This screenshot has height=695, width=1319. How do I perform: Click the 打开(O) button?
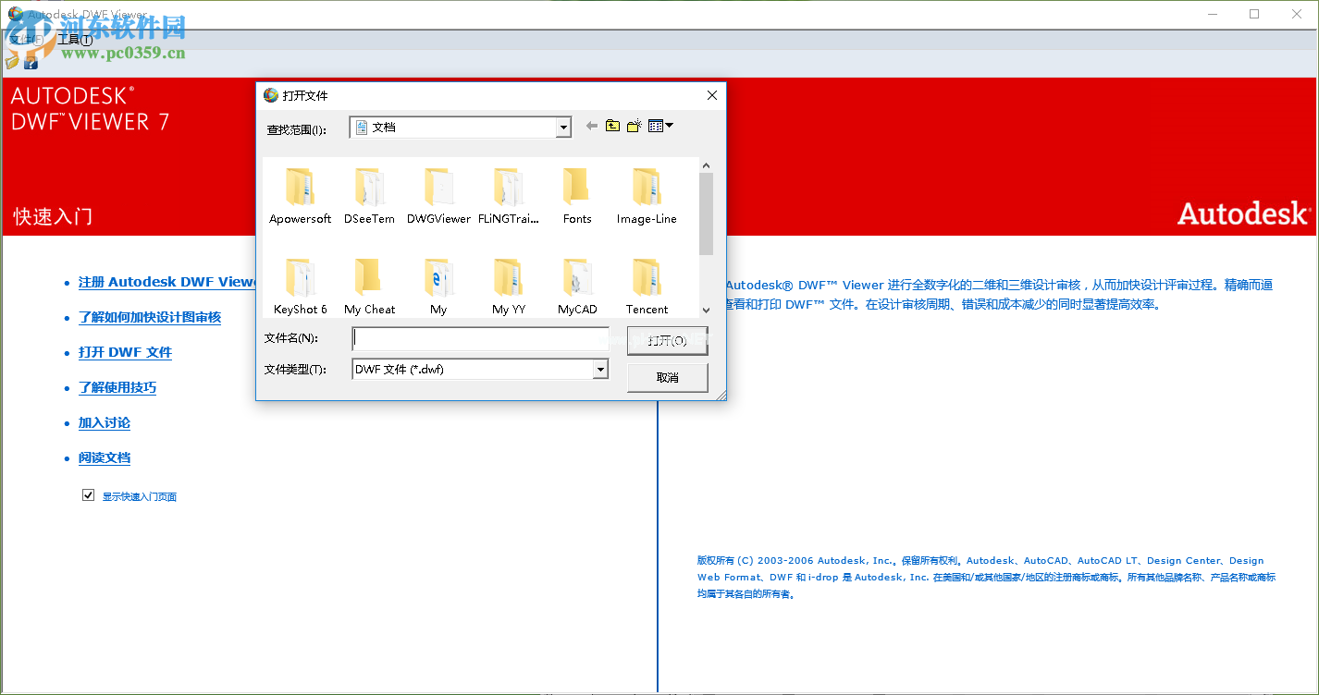667,340
